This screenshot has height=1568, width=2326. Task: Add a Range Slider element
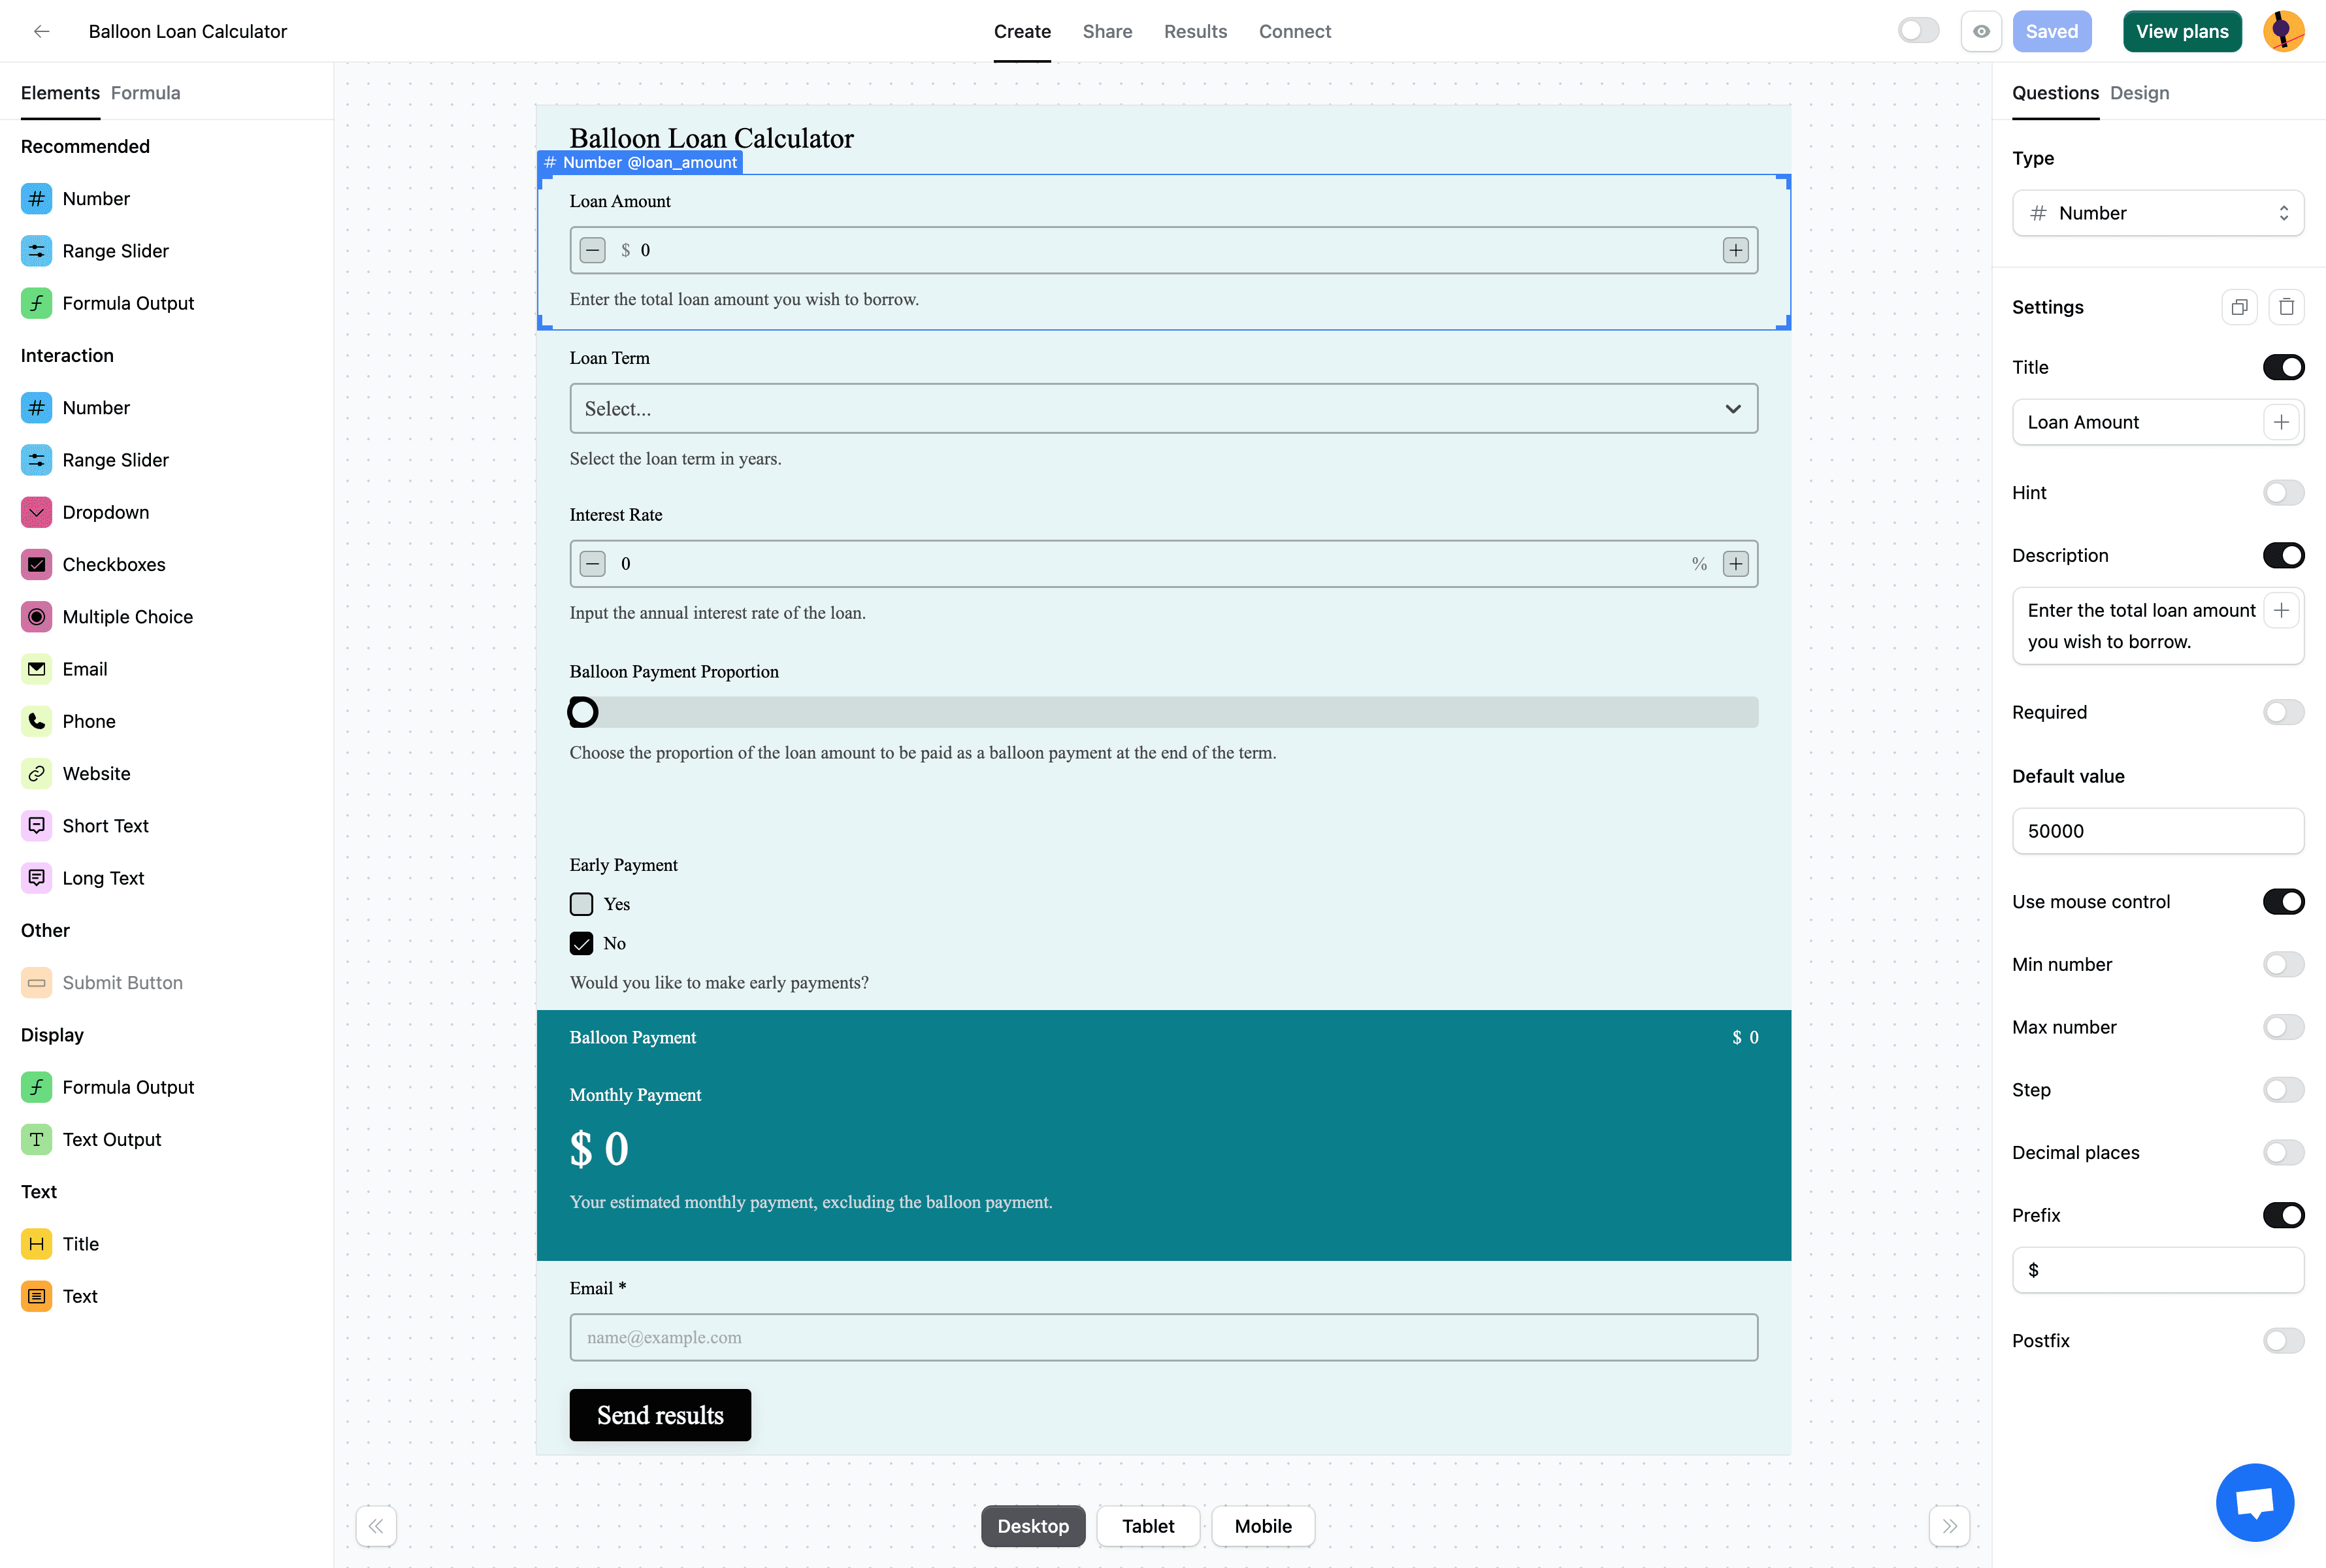[x=115, y=251]
